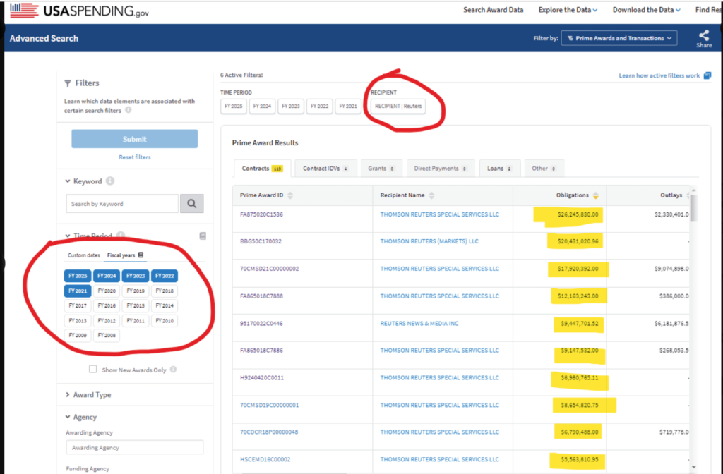This screenshot has height=474, width=723.
Task: Remove the FY 2025 active filter chip
Action: pyautogui.click(x=233, y=106)
